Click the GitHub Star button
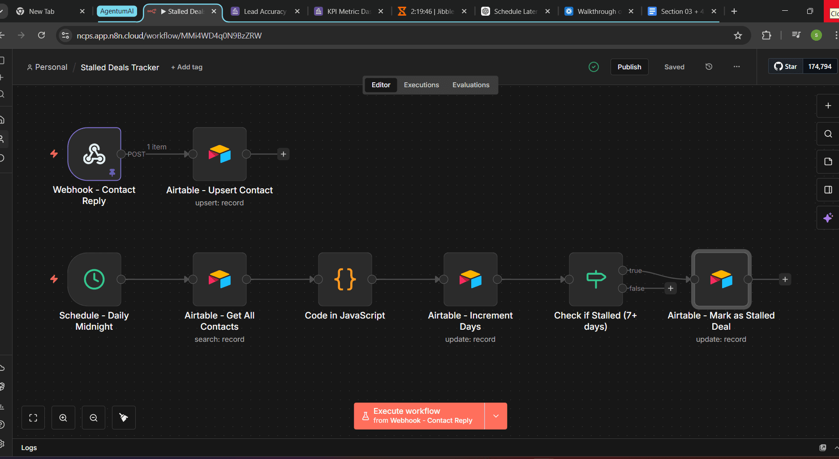This screenshot has height=459, width=839. (786, 67)
